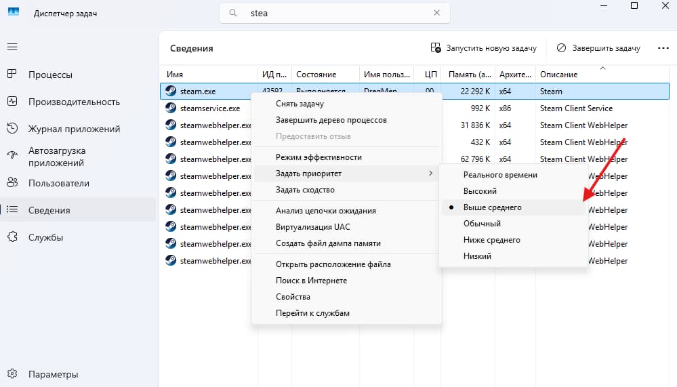Viewport: 677px width, 387px height.
Task: Click the Завершить задачу prohibited icon
Action: [x=561, y=48]
